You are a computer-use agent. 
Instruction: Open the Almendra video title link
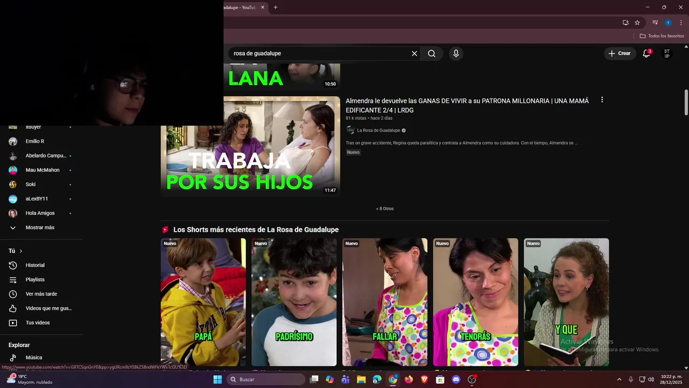point(467,105)
